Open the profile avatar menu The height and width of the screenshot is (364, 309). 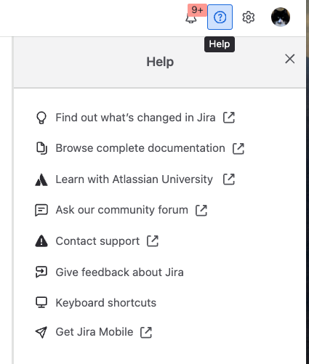pos(281,17)
